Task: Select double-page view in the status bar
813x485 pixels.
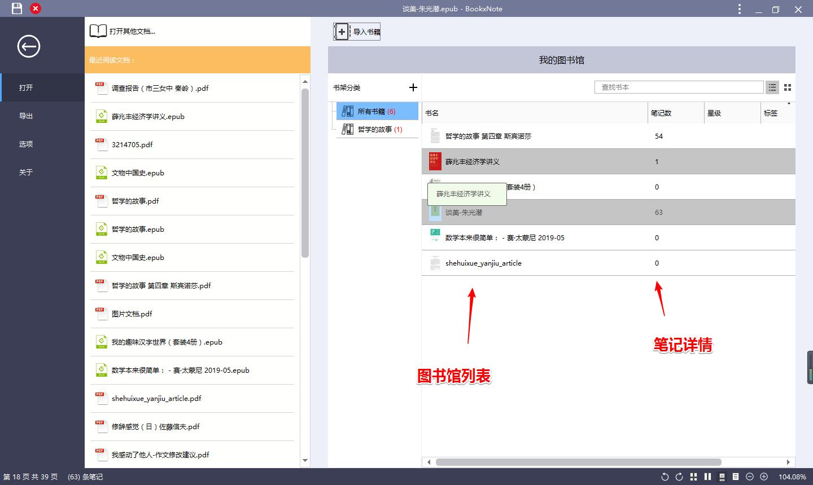Action: tap(707, 477)
